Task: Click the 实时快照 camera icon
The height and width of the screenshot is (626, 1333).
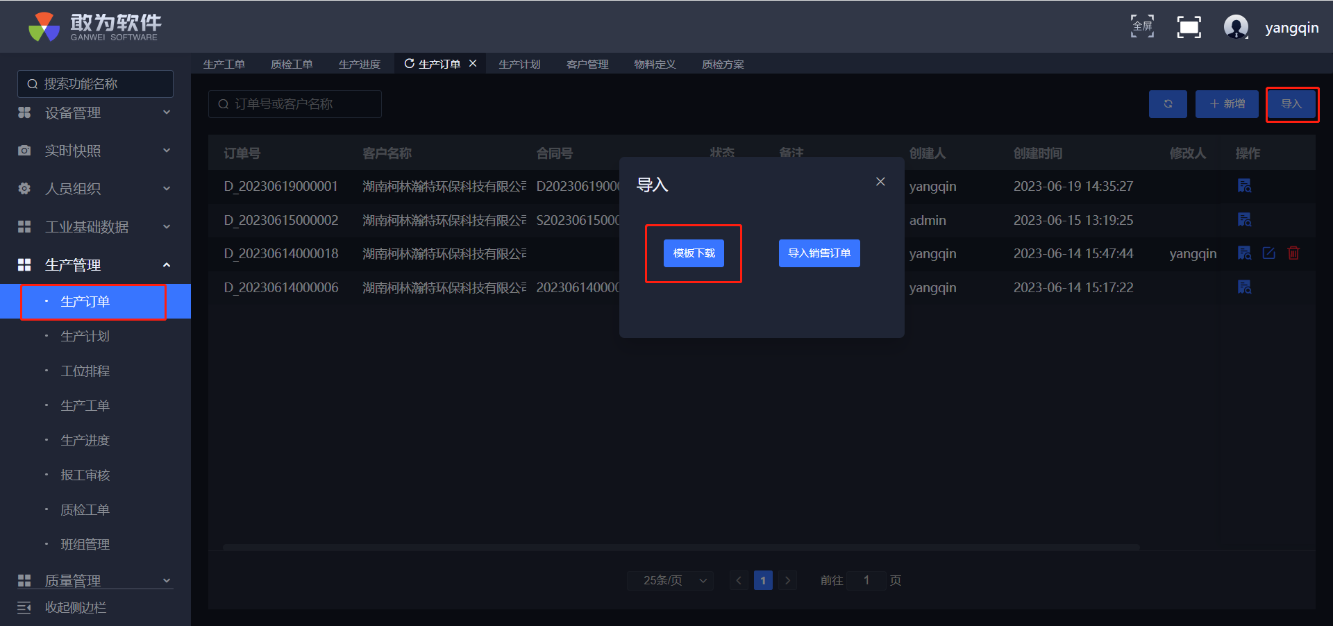Action: [24, 151]
